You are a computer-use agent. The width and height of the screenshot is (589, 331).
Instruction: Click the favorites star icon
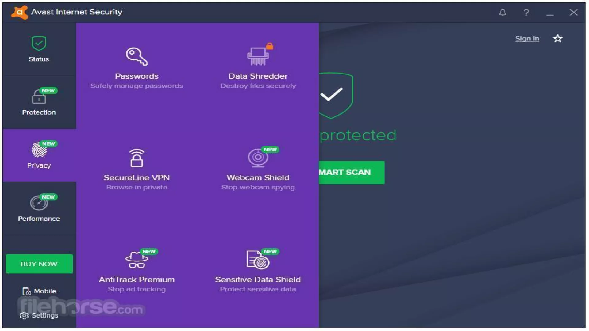pyautogui.click(x=557, y=39)
